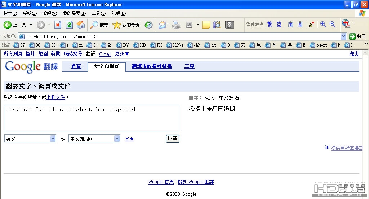The width and height of the screenshot is (369, 199).
Task: Click the PDF converter icon
Action: [346, 24]
